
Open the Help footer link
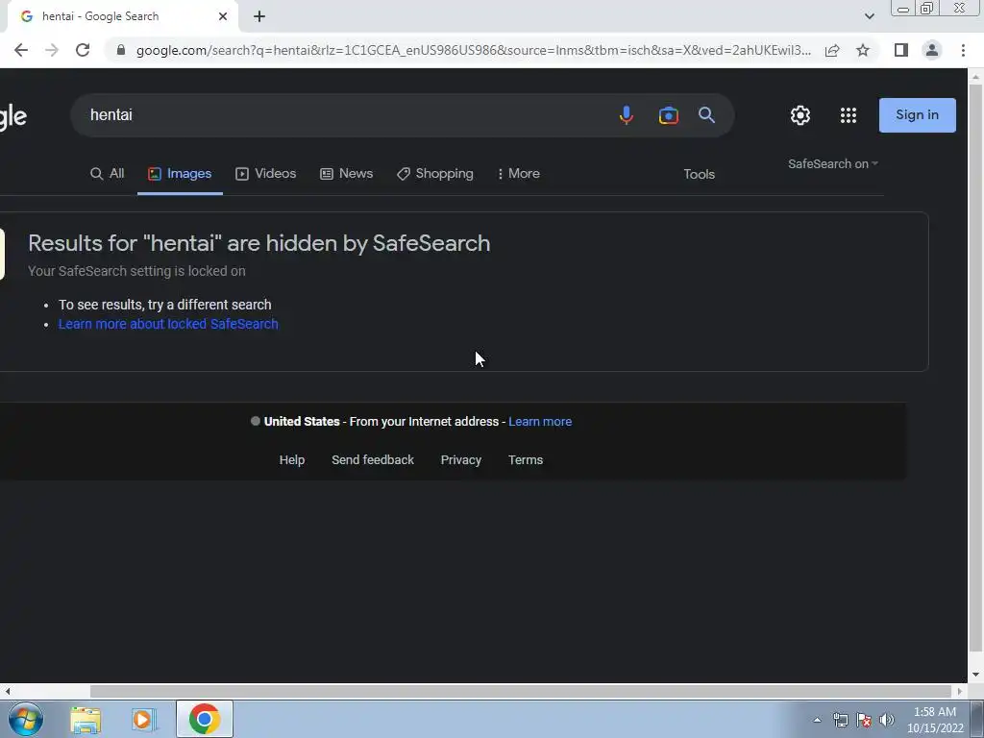pos(292,460)
